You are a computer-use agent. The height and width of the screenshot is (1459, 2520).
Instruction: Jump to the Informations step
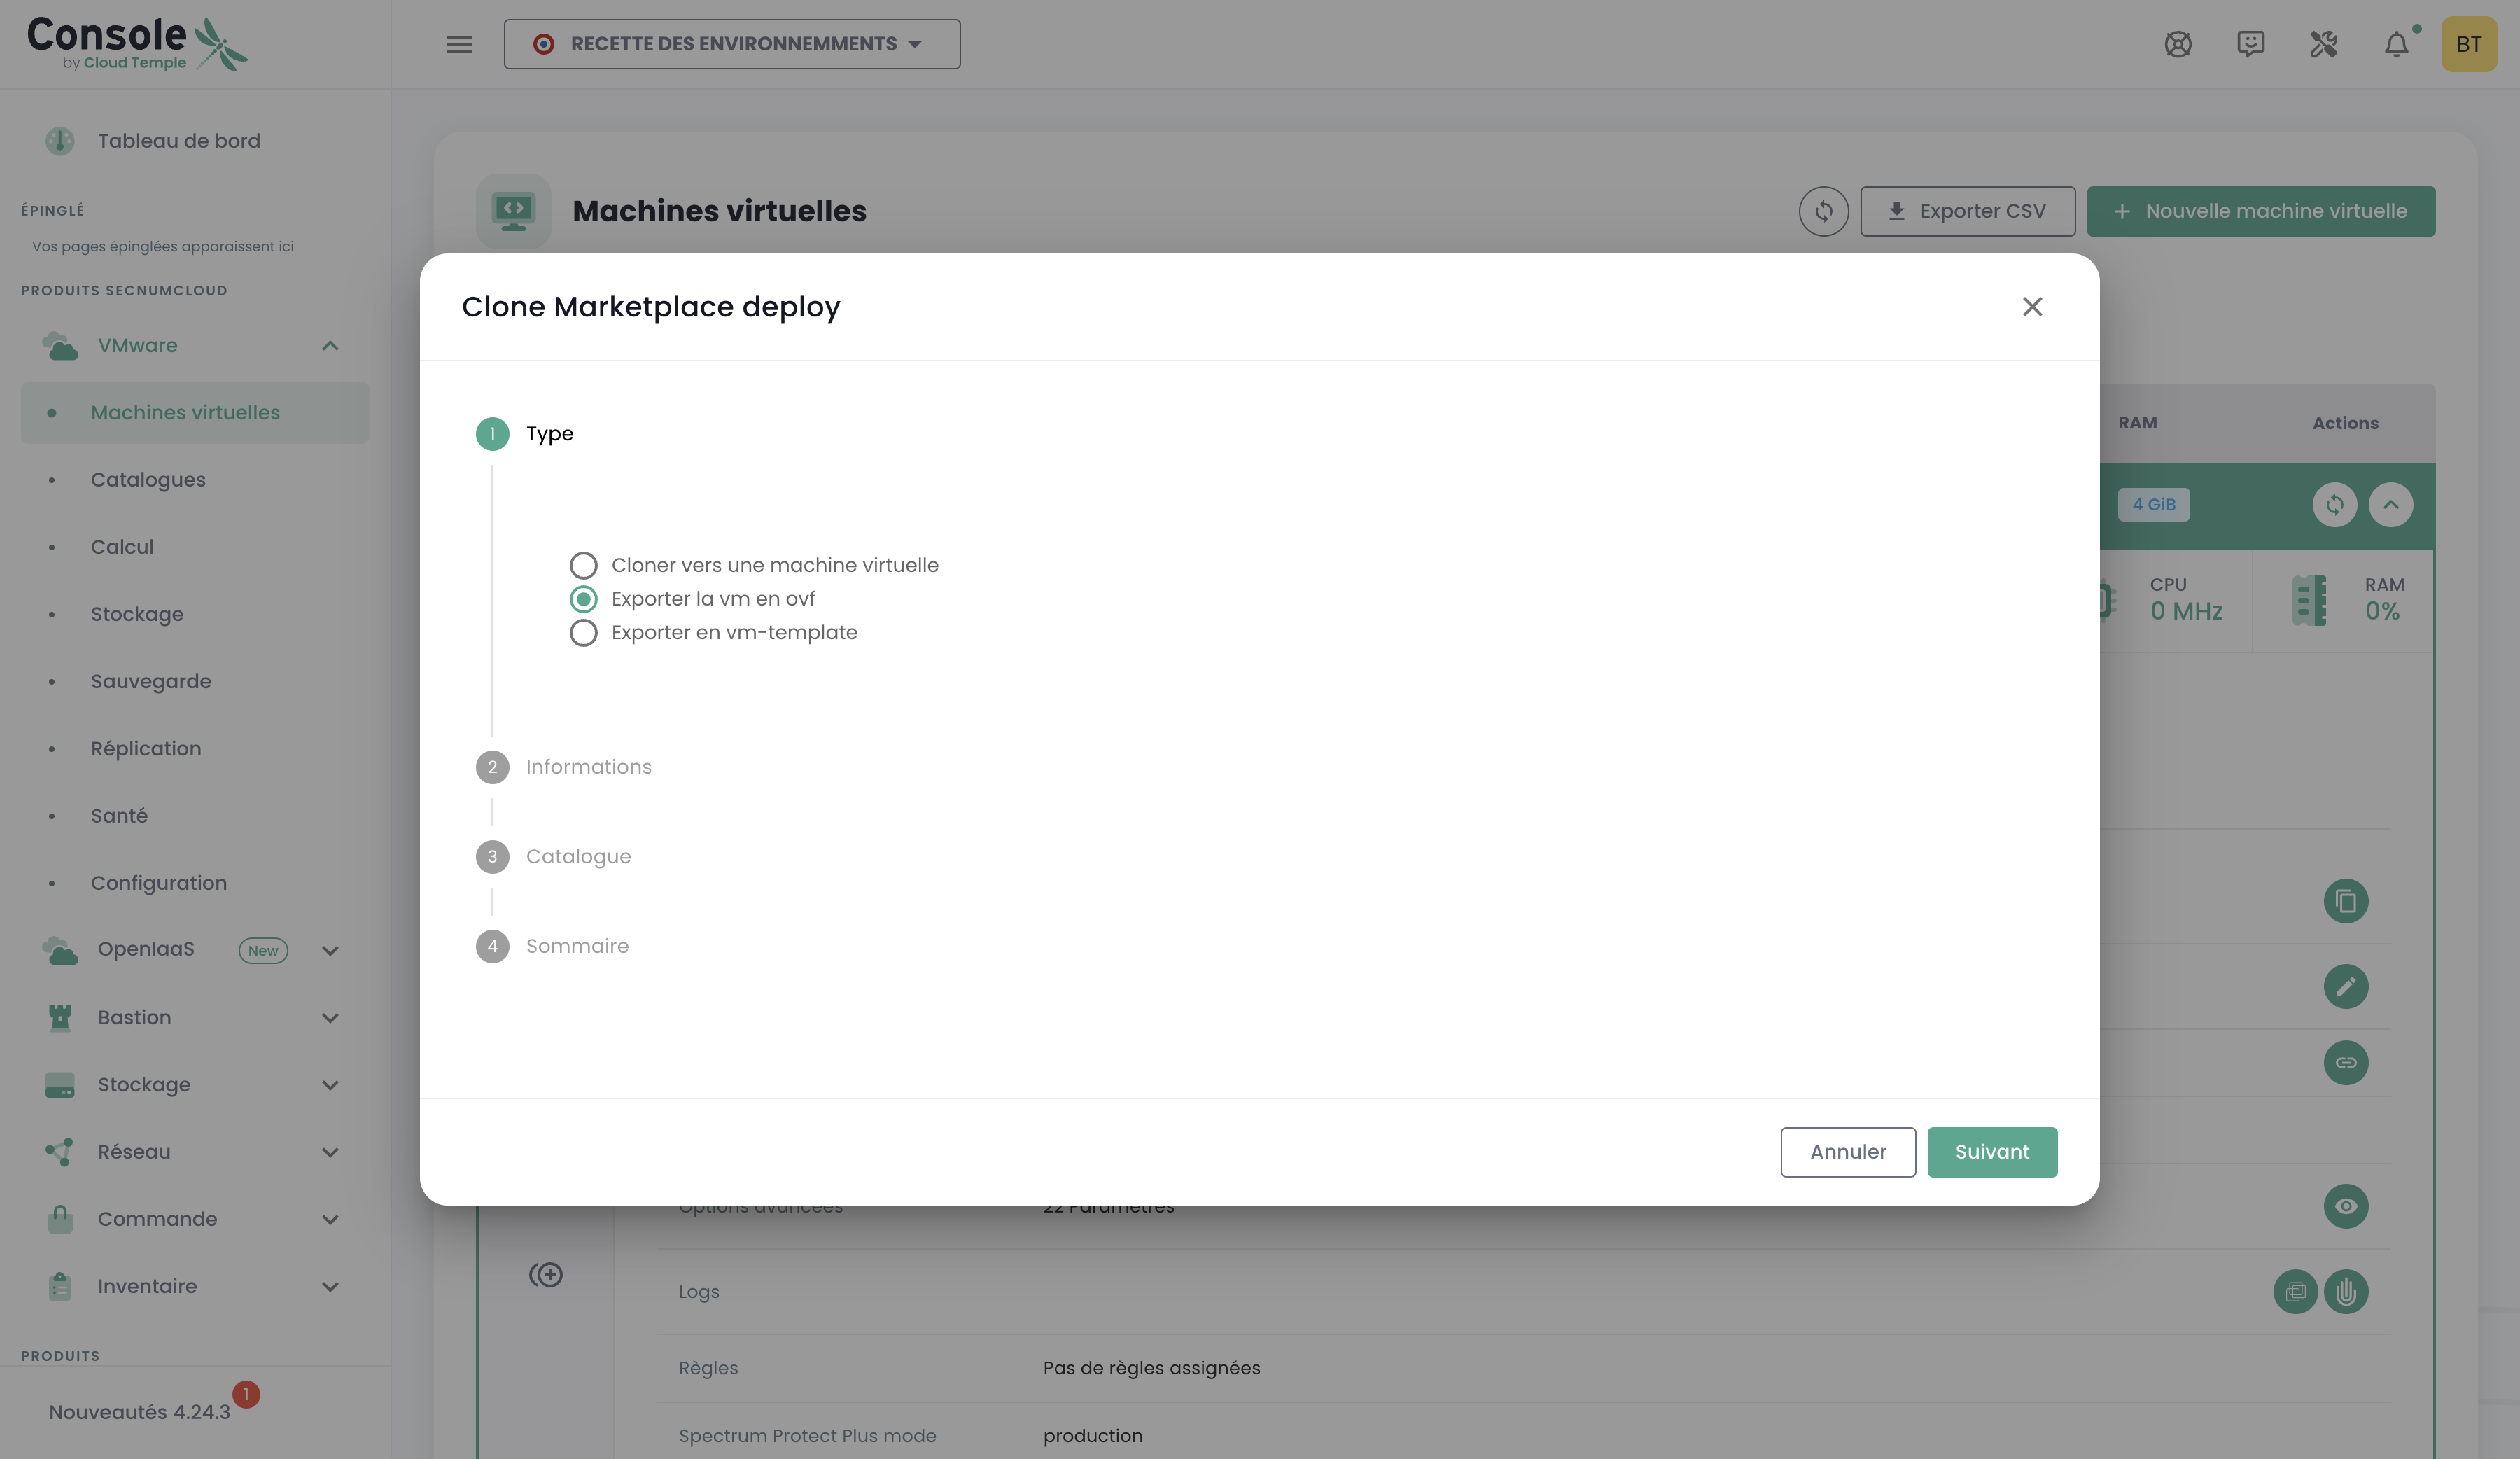point(588,767)
